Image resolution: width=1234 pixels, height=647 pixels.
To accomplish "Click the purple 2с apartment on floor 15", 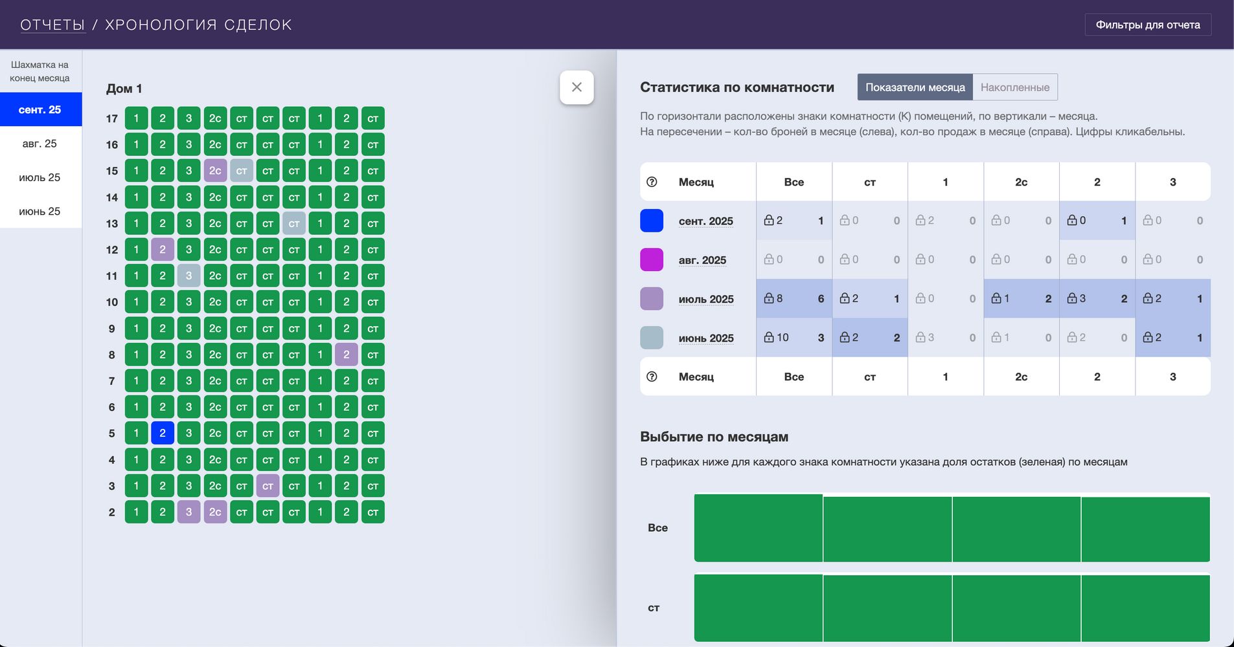I will click(x=215, y=171).
